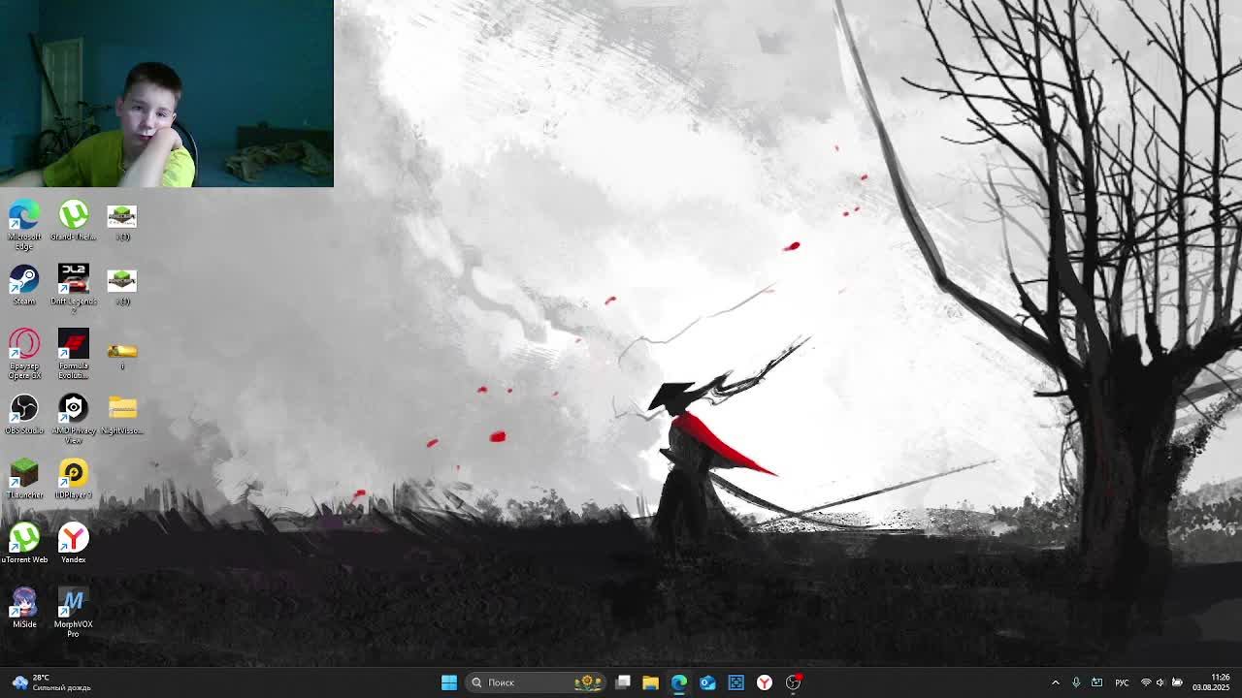Select the Formula Evolution desktop icon
The height and width of the screenshot is (698, 1242).
(73, 353)
